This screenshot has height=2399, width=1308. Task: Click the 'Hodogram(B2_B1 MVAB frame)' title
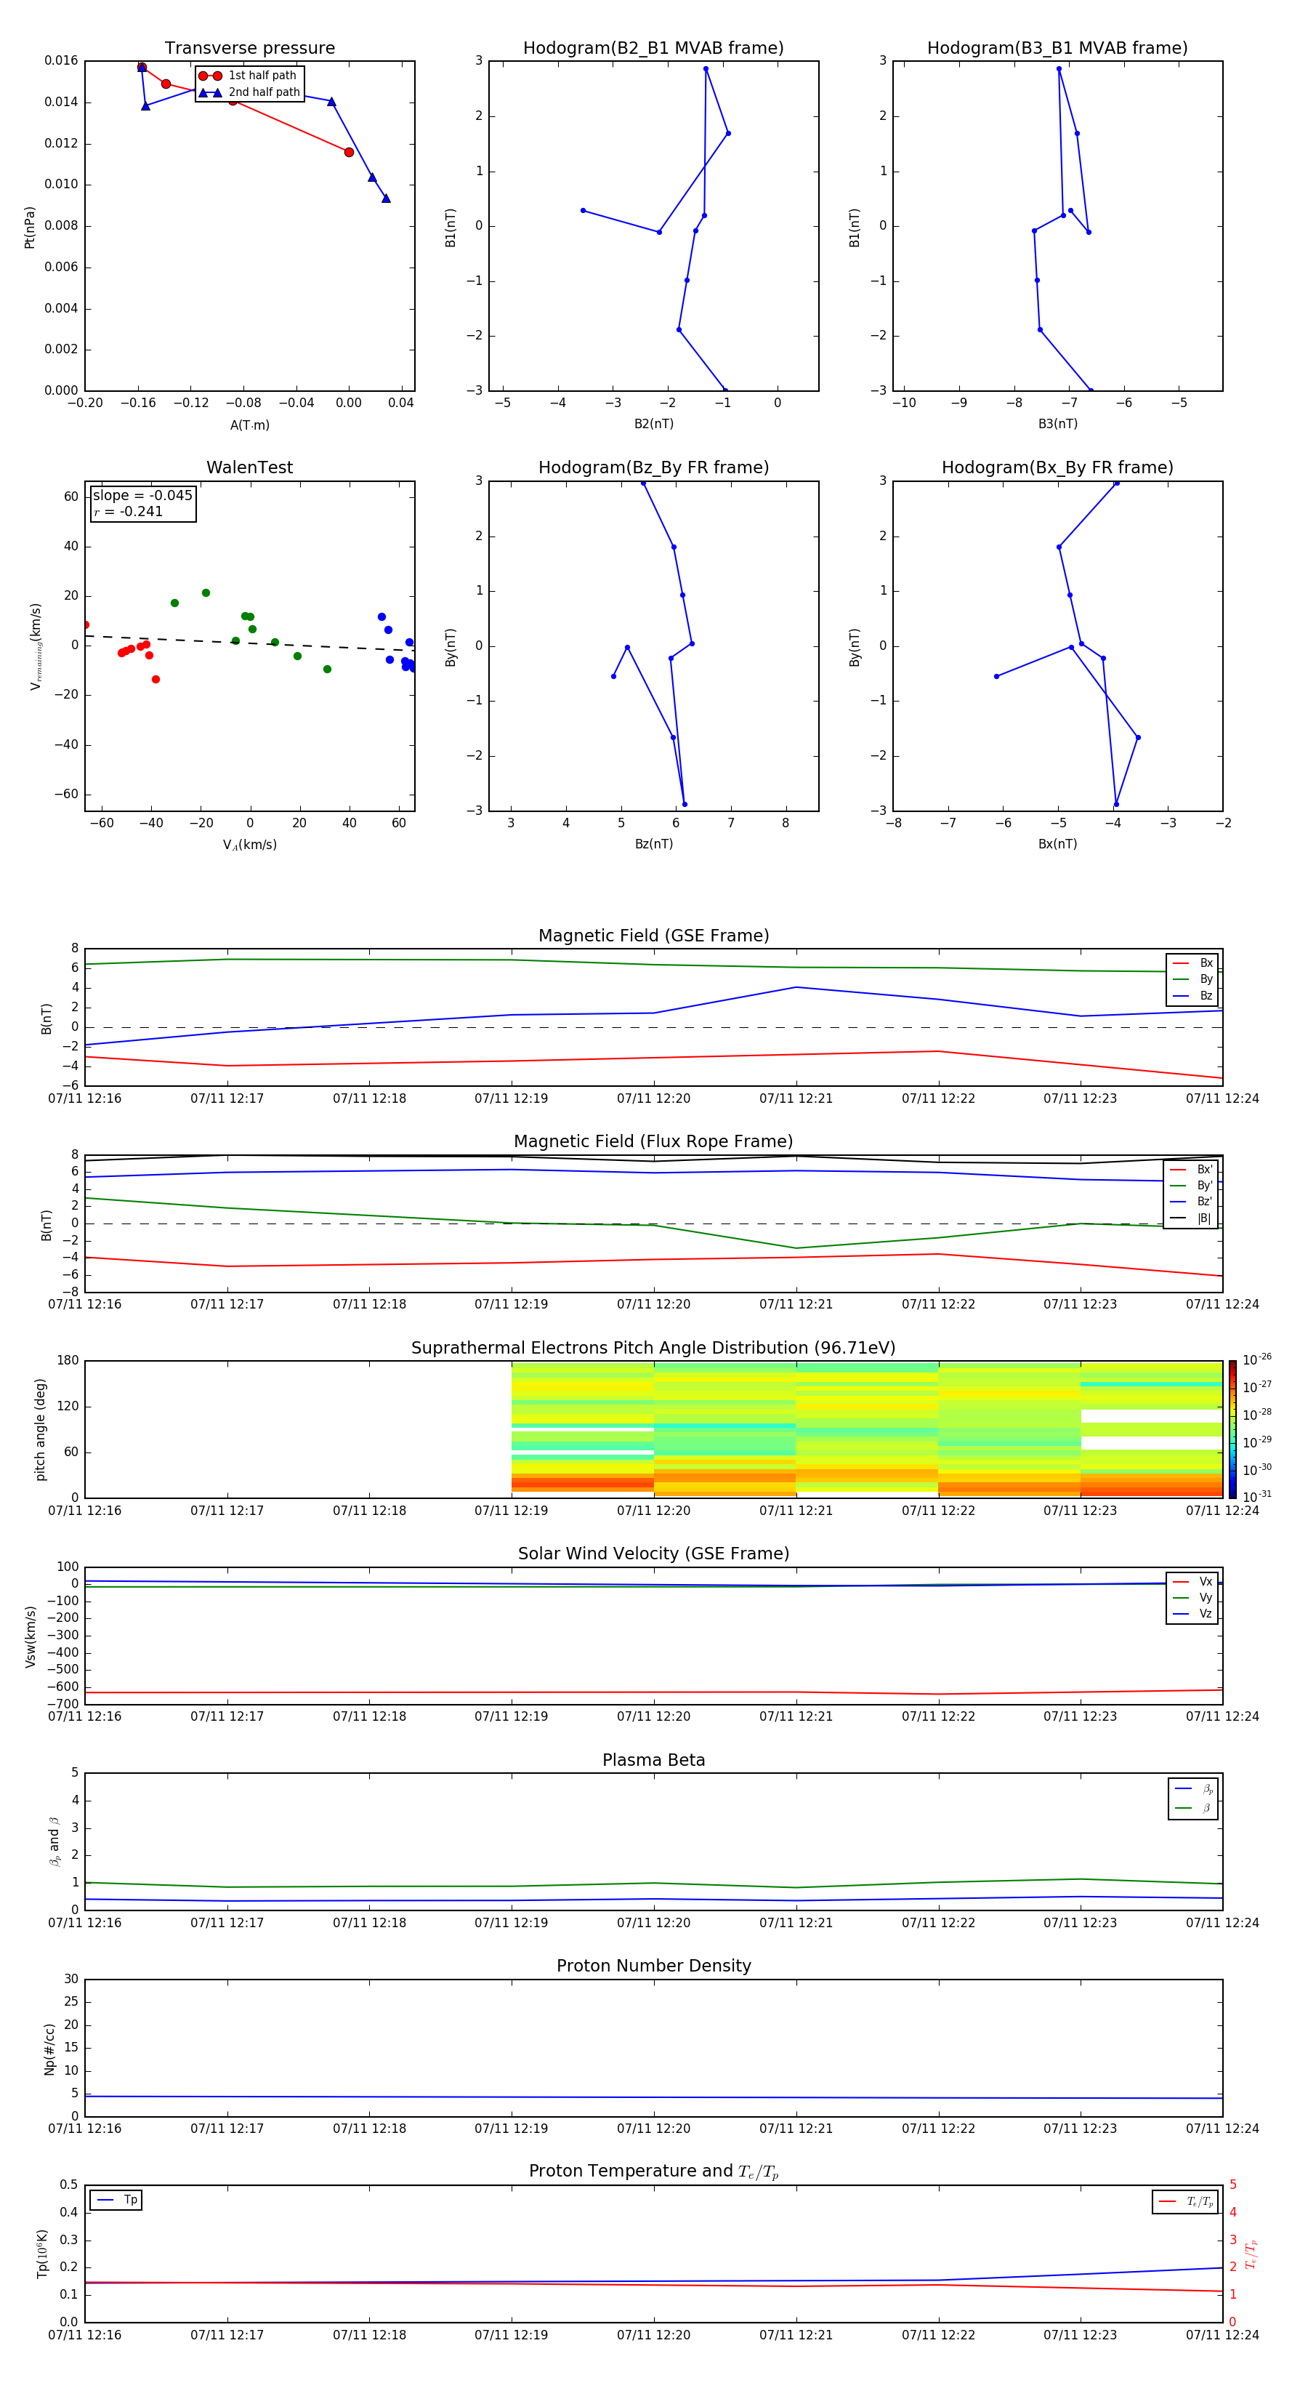coord(653,49)
